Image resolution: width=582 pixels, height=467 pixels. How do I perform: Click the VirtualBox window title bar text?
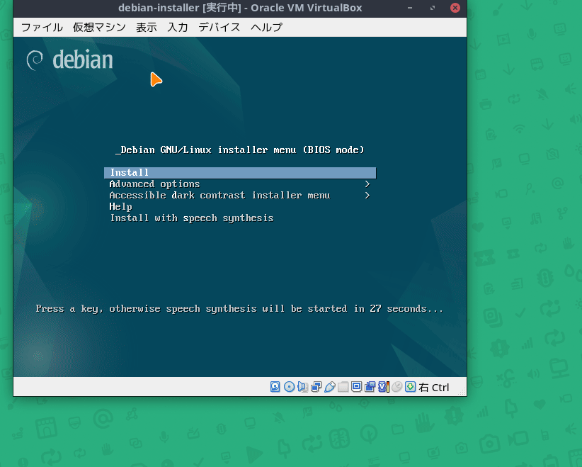240,8
